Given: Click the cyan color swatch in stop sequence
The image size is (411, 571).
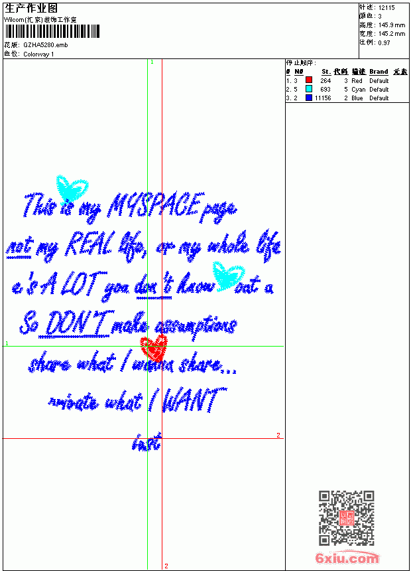Looking at the screenshot, I should 309,89.
